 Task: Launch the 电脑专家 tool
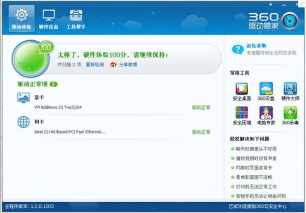266,116
